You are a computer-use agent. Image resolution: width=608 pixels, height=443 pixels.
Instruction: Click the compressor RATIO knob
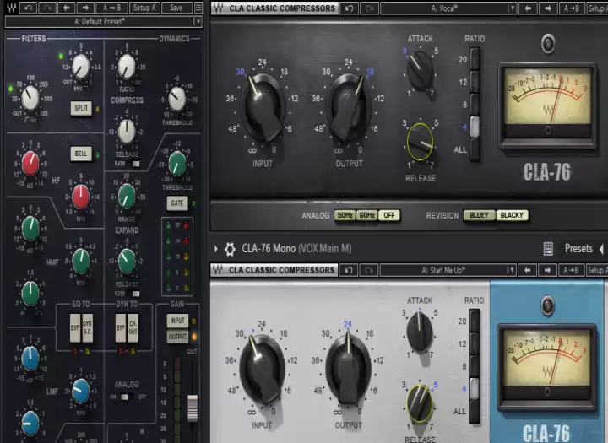[127, 67]
